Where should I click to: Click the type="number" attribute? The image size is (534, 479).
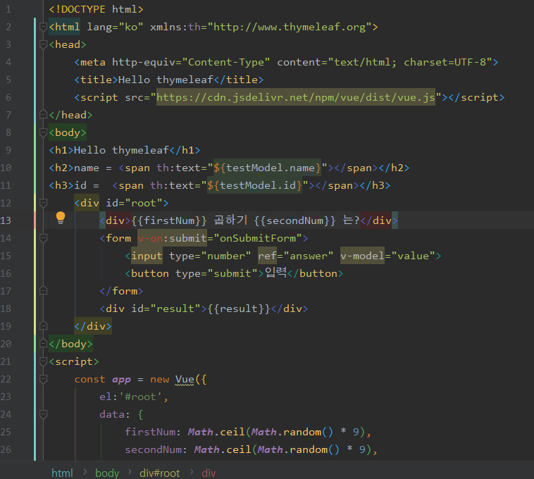tap(210, 256)
